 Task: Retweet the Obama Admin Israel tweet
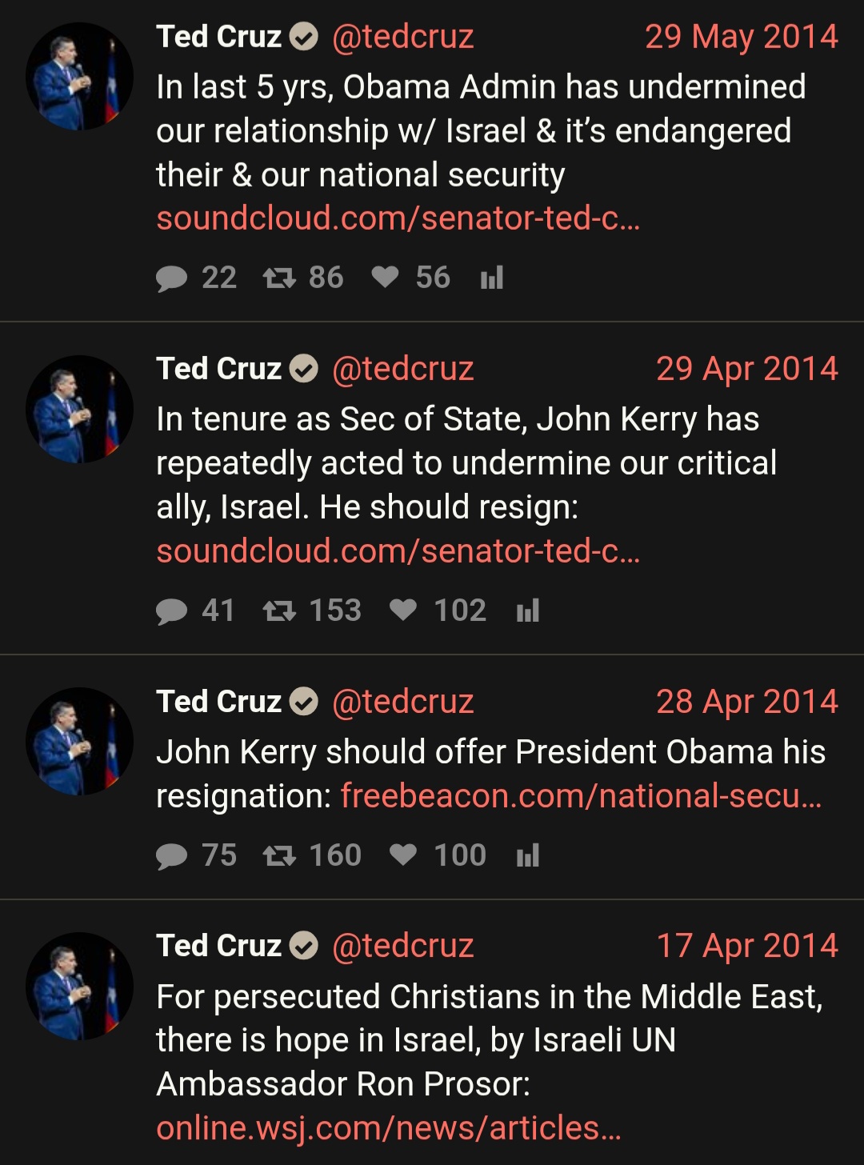(279, 278)
